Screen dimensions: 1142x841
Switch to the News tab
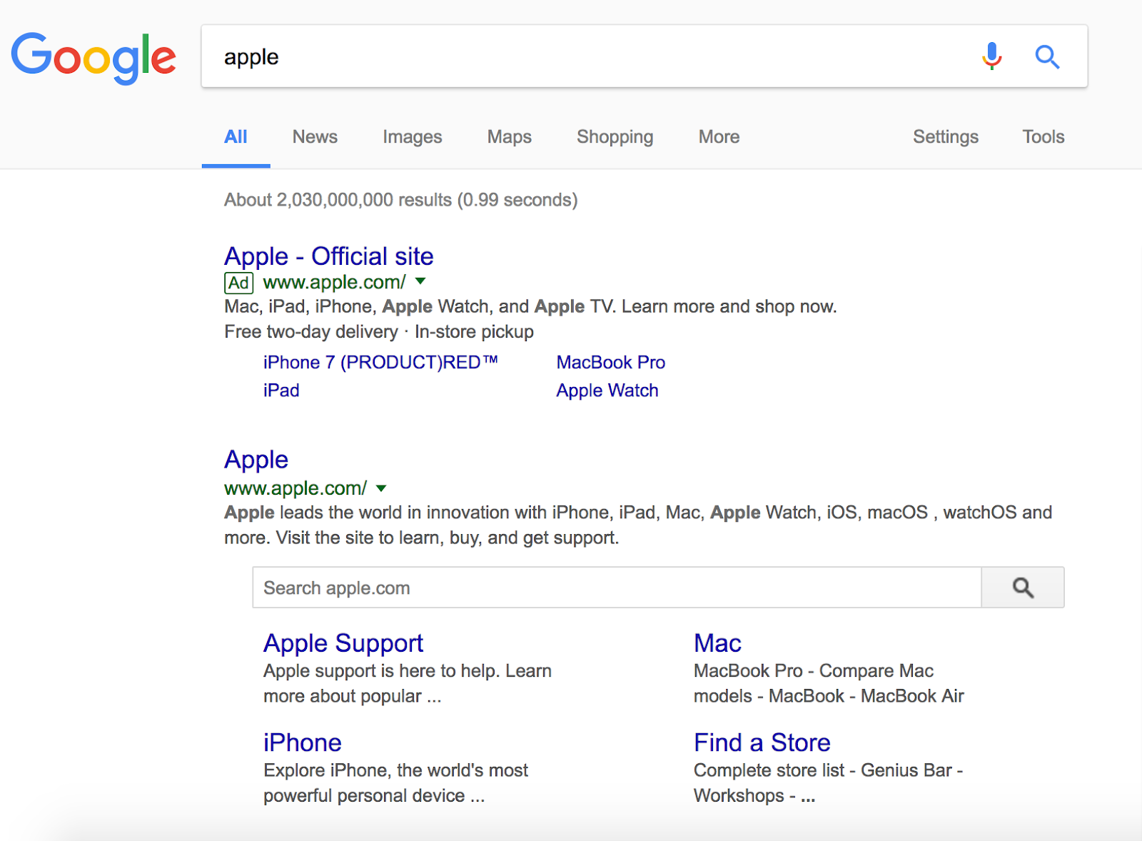[315, 137]
